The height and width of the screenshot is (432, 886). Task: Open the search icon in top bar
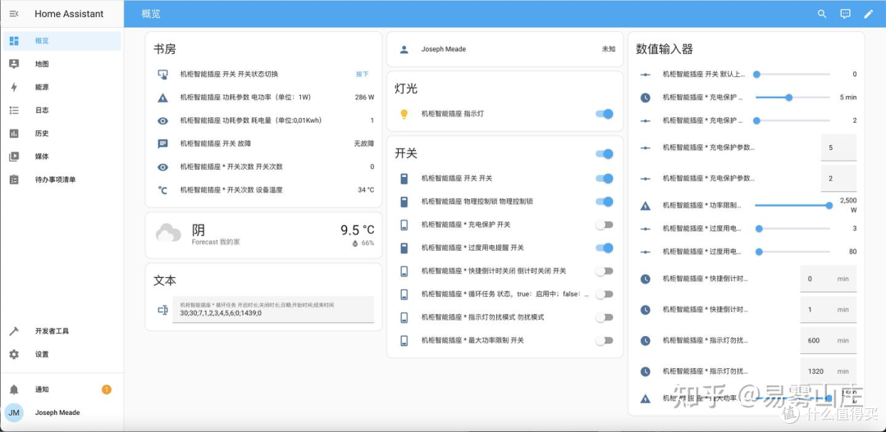point(822,14)
